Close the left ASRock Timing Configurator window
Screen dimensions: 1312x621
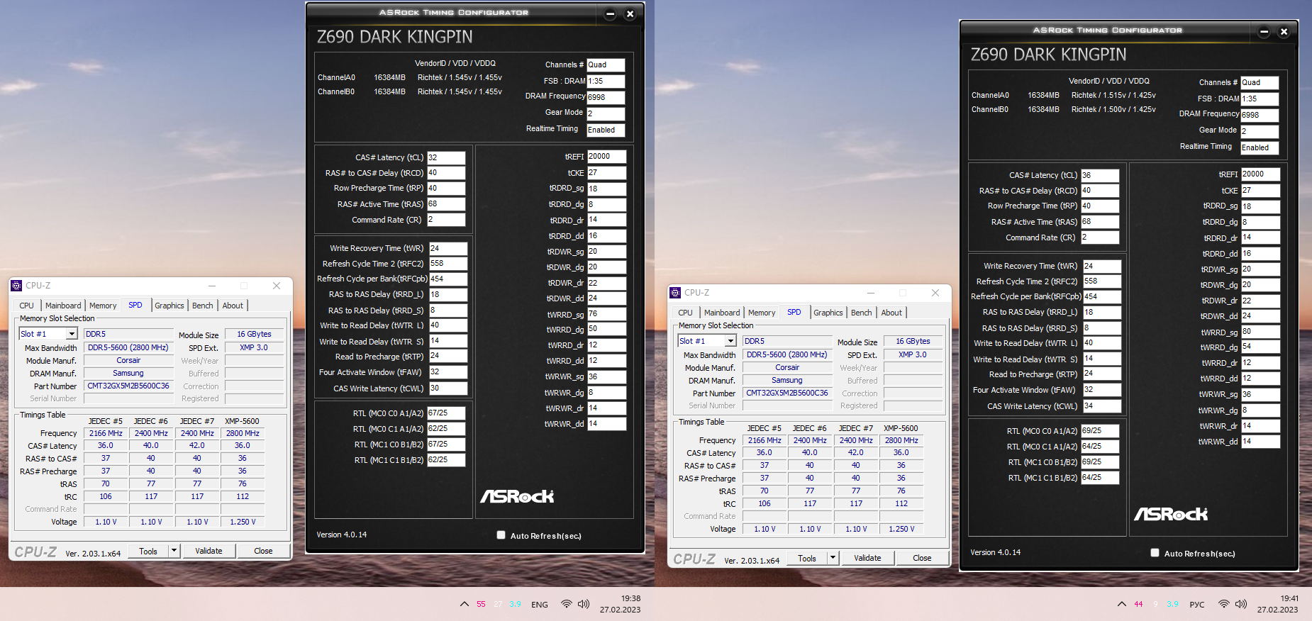click(630, 13)
